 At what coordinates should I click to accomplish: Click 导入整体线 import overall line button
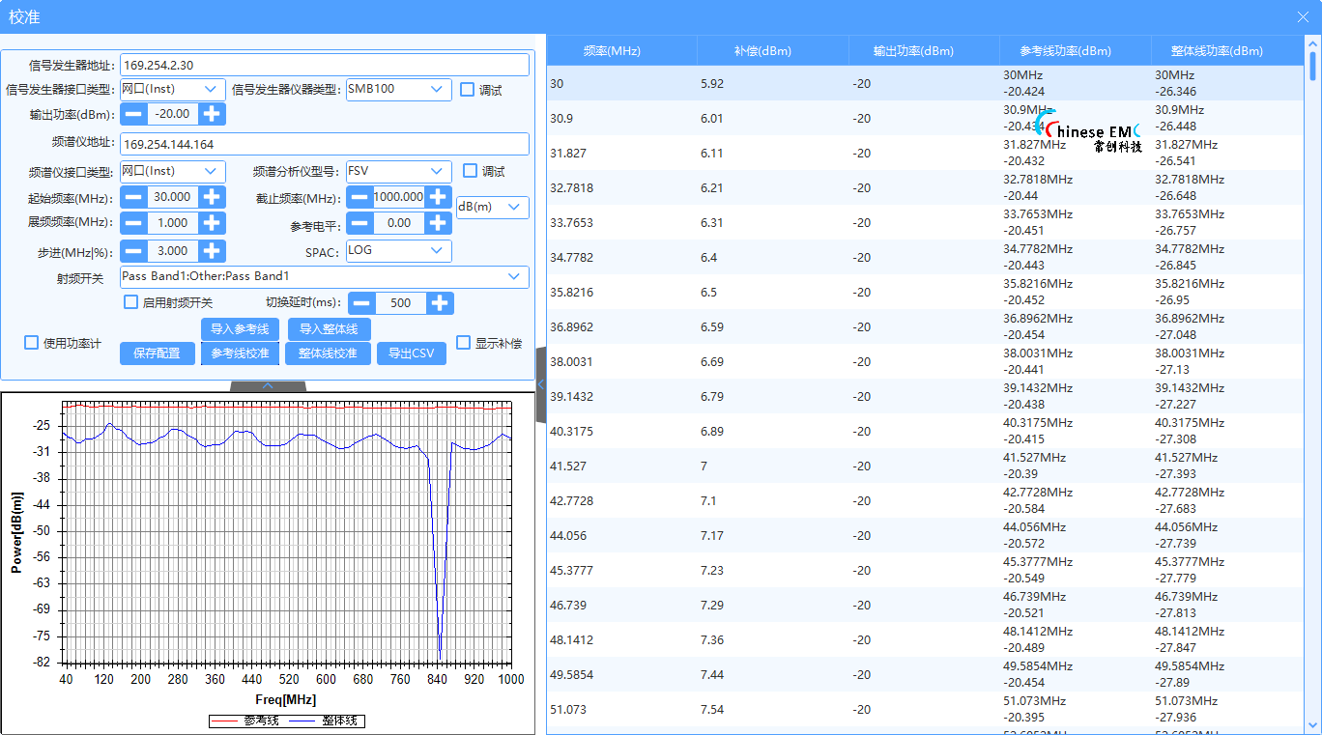pyautogui.click(x=329, y=329)
